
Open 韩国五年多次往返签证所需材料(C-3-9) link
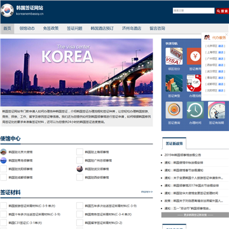click(x=111, y=206)
